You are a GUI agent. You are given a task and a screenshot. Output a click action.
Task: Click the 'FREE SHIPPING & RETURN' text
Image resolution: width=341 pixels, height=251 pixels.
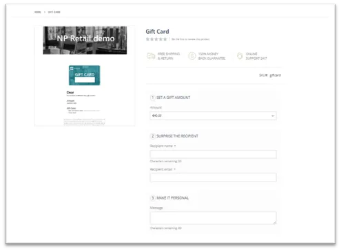point(169,56)
